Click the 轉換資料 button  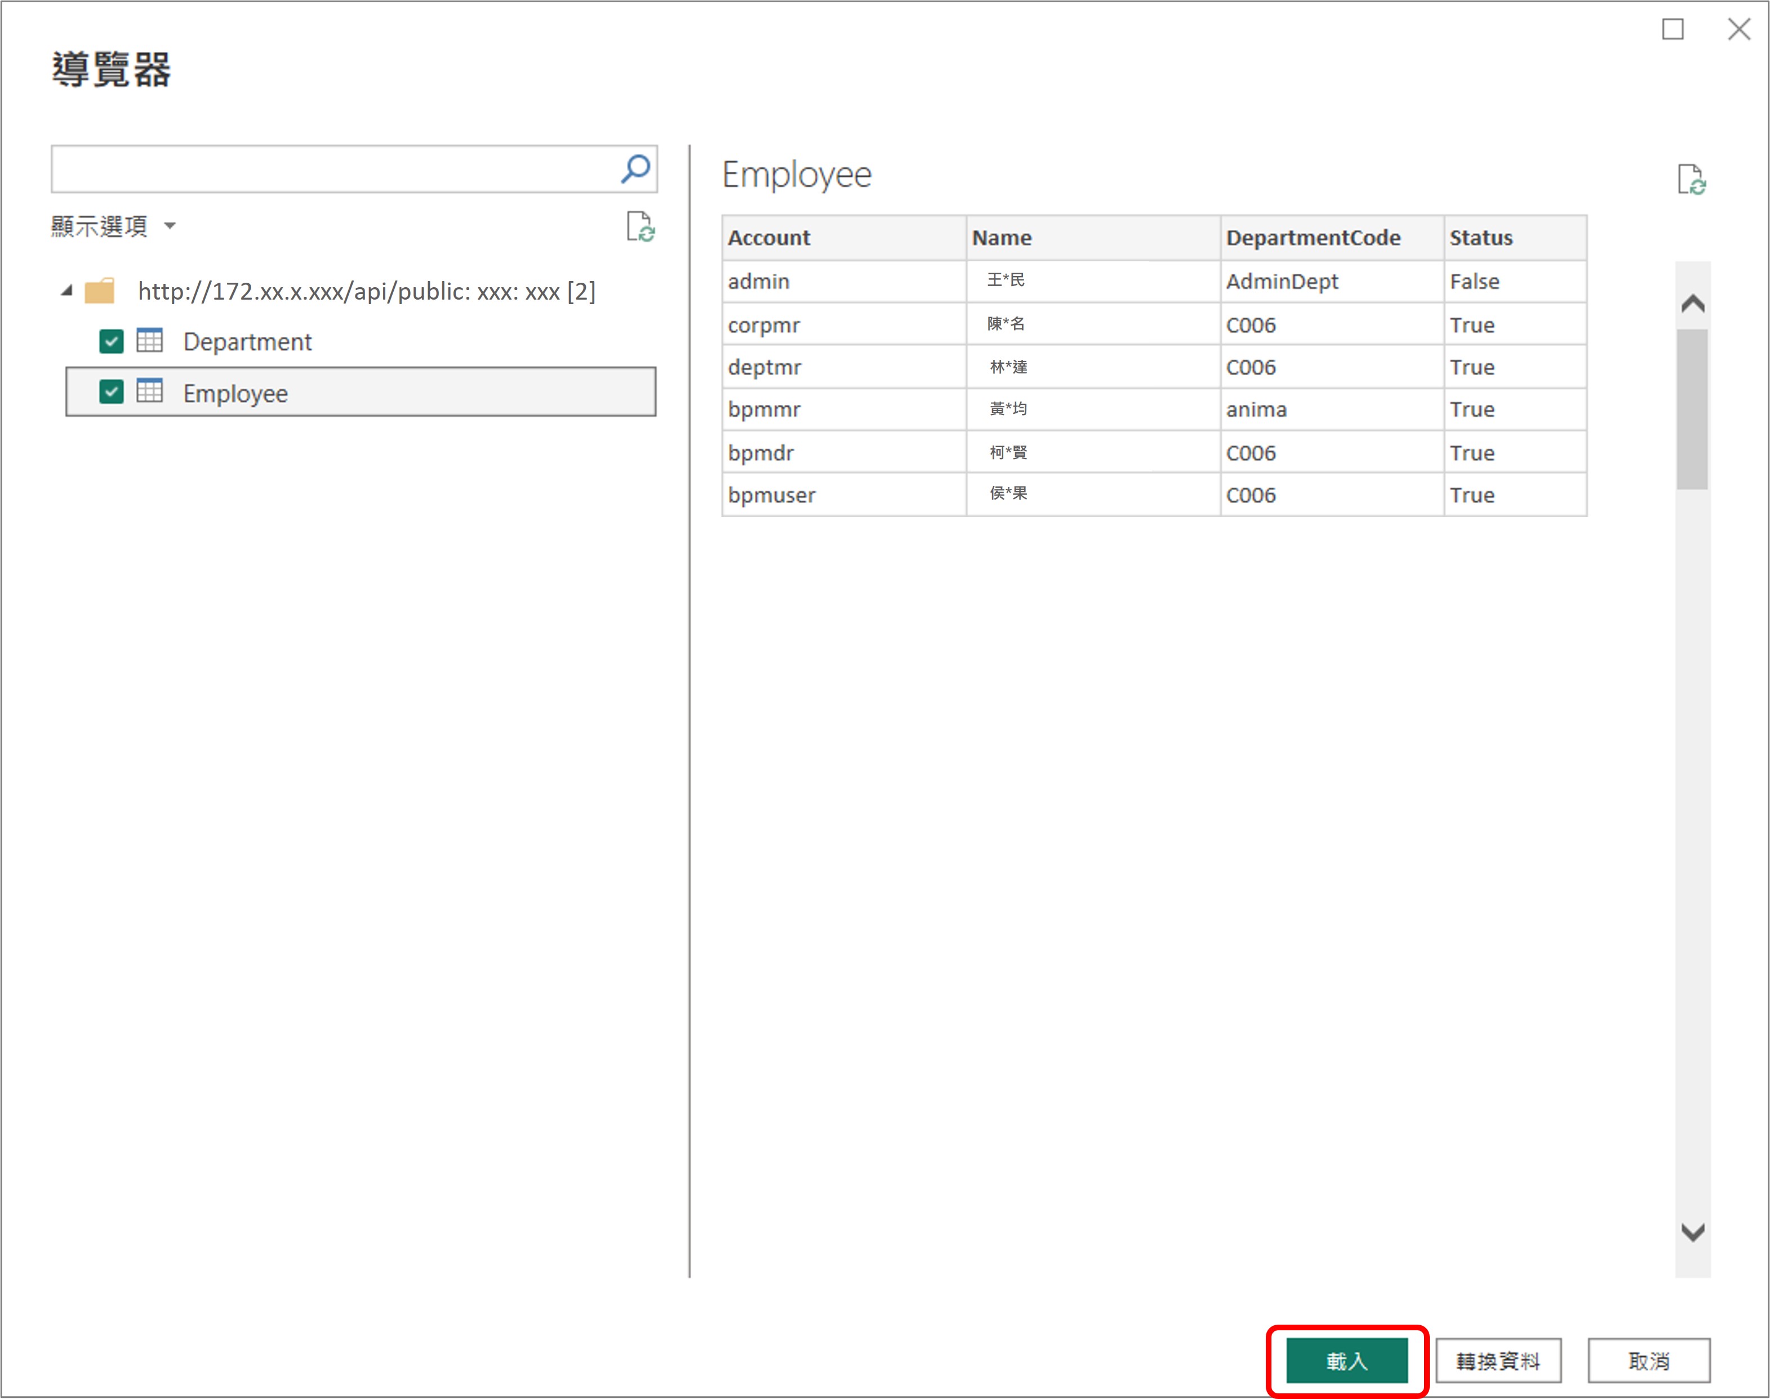(1498, 1361)
